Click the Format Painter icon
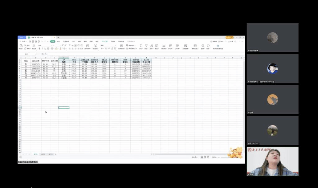Viewport: 318px width, 188px height. pos(34,46)
